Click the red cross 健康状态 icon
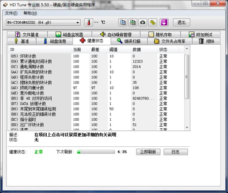The height and width of the screenshot is (193, 228). coord(82,40)
